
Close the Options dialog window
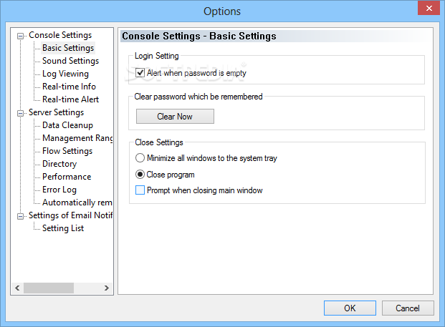point(427,9)
